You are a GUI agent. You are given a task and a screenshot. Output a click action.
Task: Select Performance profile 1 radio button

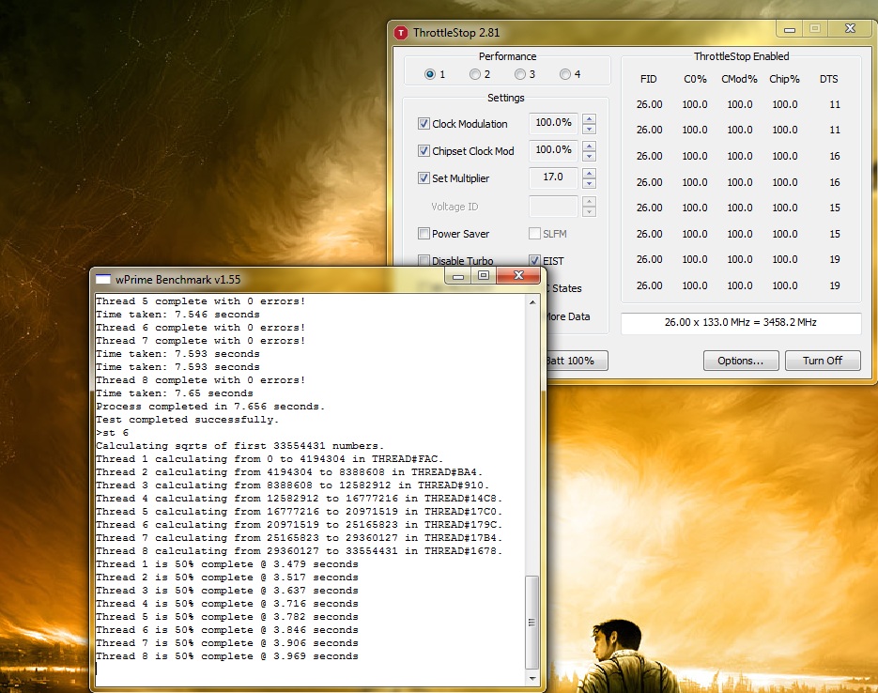(429, 74)
